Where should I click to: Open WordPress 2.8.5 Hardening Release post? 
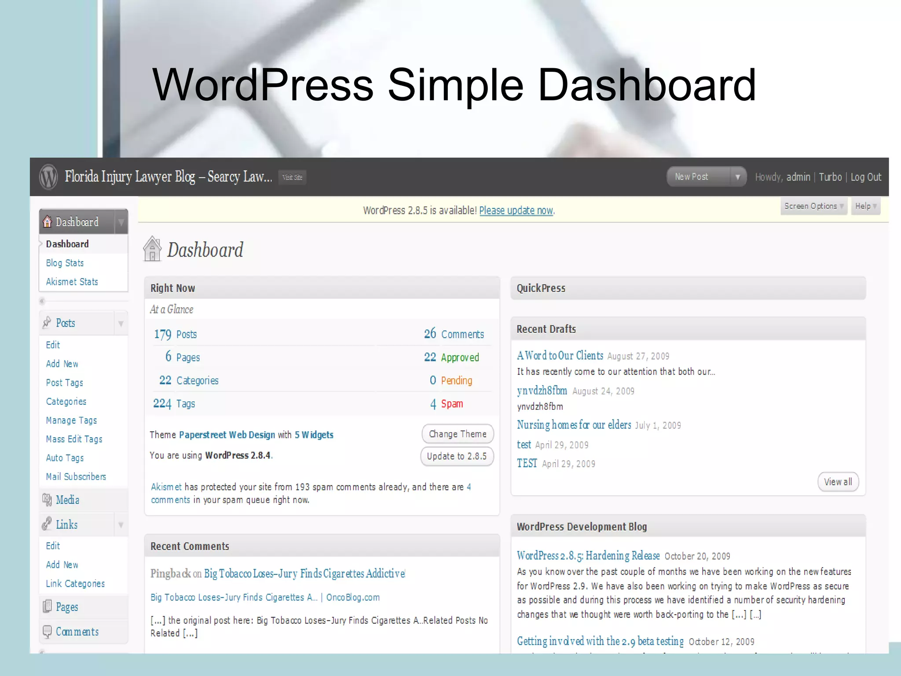point(588,556)
